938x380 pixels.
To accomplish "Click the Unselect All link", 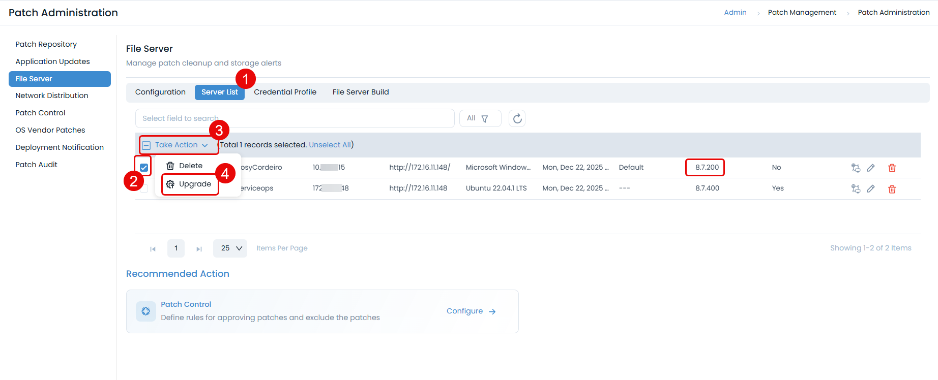I will (x=330, y=145).
